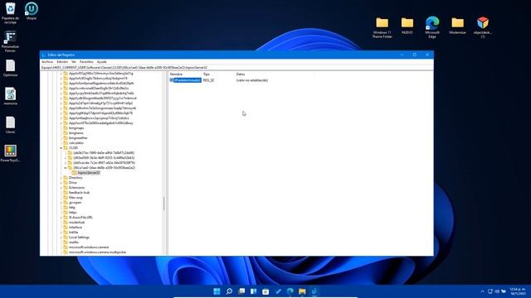Click the taskbar Registry Editor icon
The image size is (531, 298).
[x=314, y=291]
